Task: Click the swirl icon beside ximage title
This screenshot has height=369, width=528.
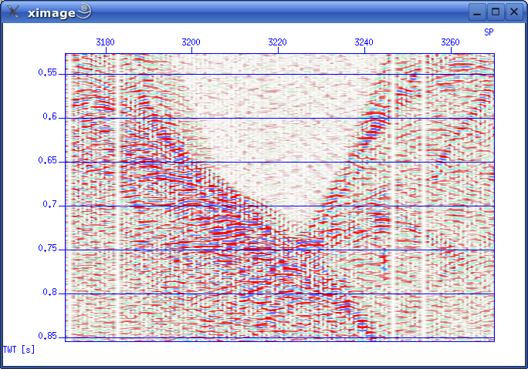Action: point(84,11)
